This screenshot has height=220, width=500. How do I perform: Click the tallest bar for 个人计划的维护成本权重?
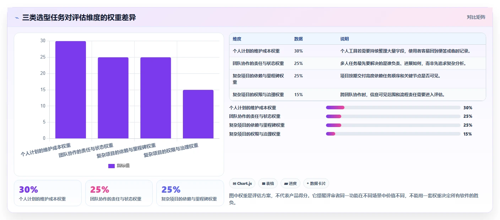[71, 90]
